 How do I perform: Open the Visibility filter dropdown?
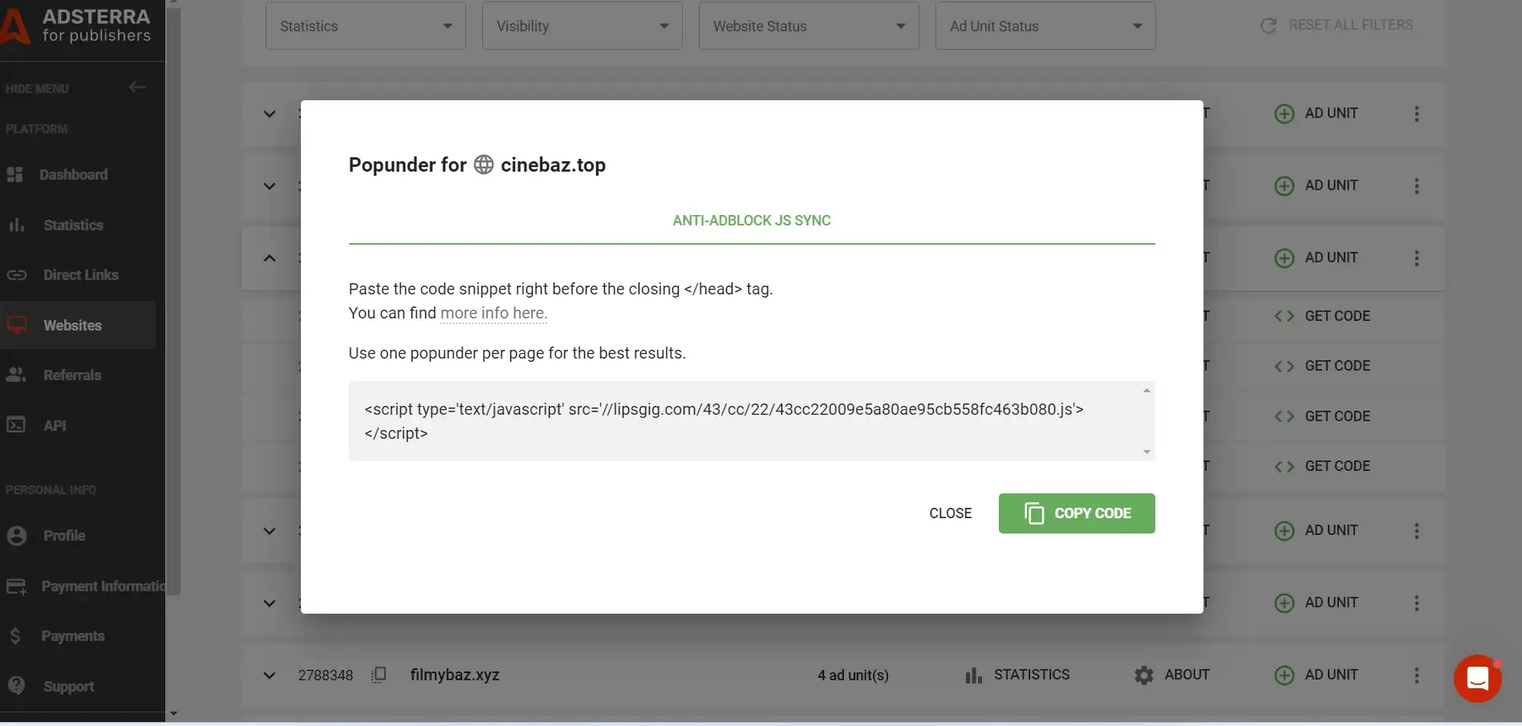582,26
